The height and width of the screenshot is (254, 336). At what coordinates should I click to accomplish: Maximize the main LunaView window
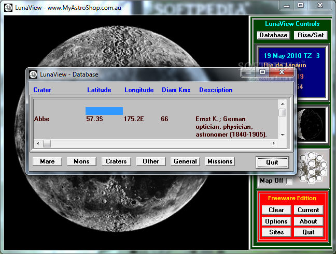click(301, 6)
